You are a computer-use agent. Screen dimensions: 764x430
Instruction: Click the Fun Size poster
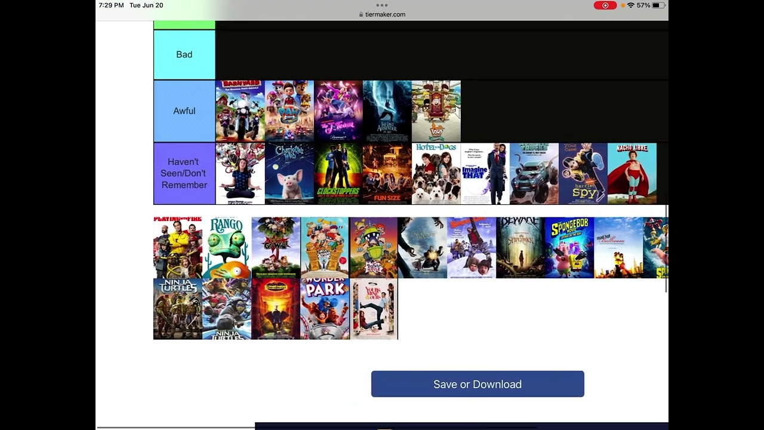(x=387, y=173)
